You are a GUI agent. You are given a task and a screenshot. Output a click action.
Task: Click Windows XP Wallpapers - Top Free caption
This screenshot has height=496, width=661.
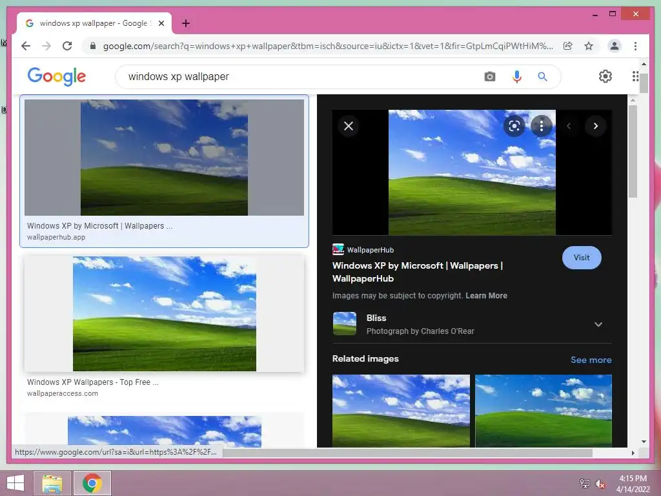click(93, 382)
